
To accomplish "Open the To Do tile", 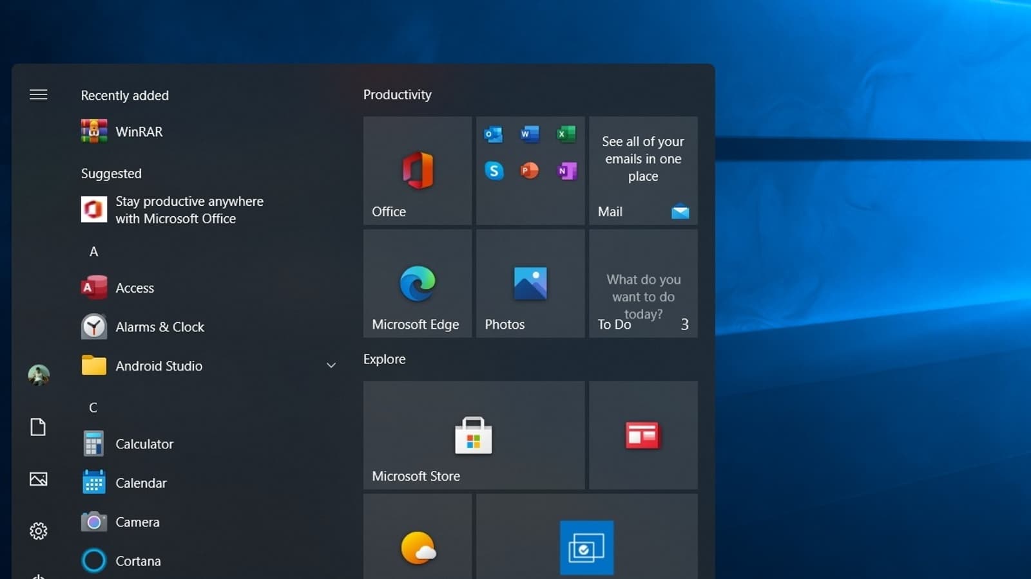I will (643, 283).
